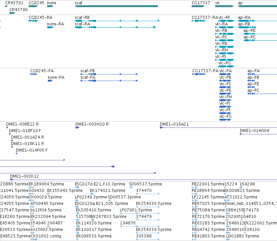Open the LP02349.3prime EST label
This screenshot has height=241, width=277.
point(91,197)
